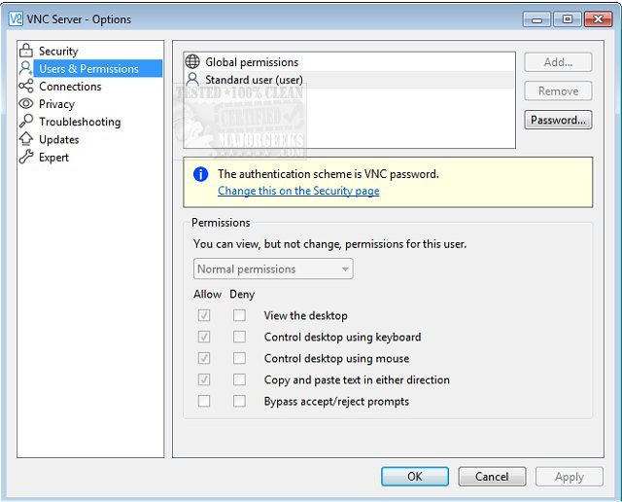Open the Normal permissions dropdown

pos(273,269)
